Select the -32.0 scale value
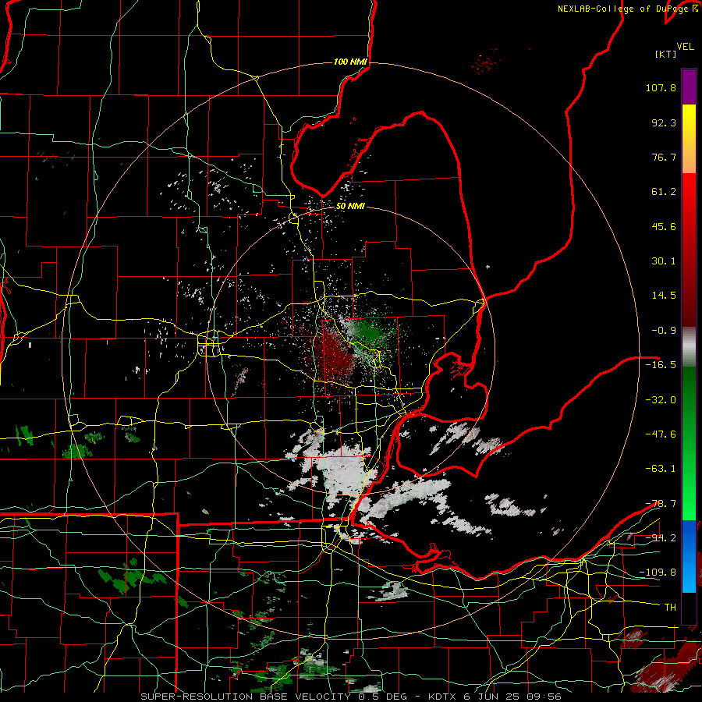 coord(661,400)
